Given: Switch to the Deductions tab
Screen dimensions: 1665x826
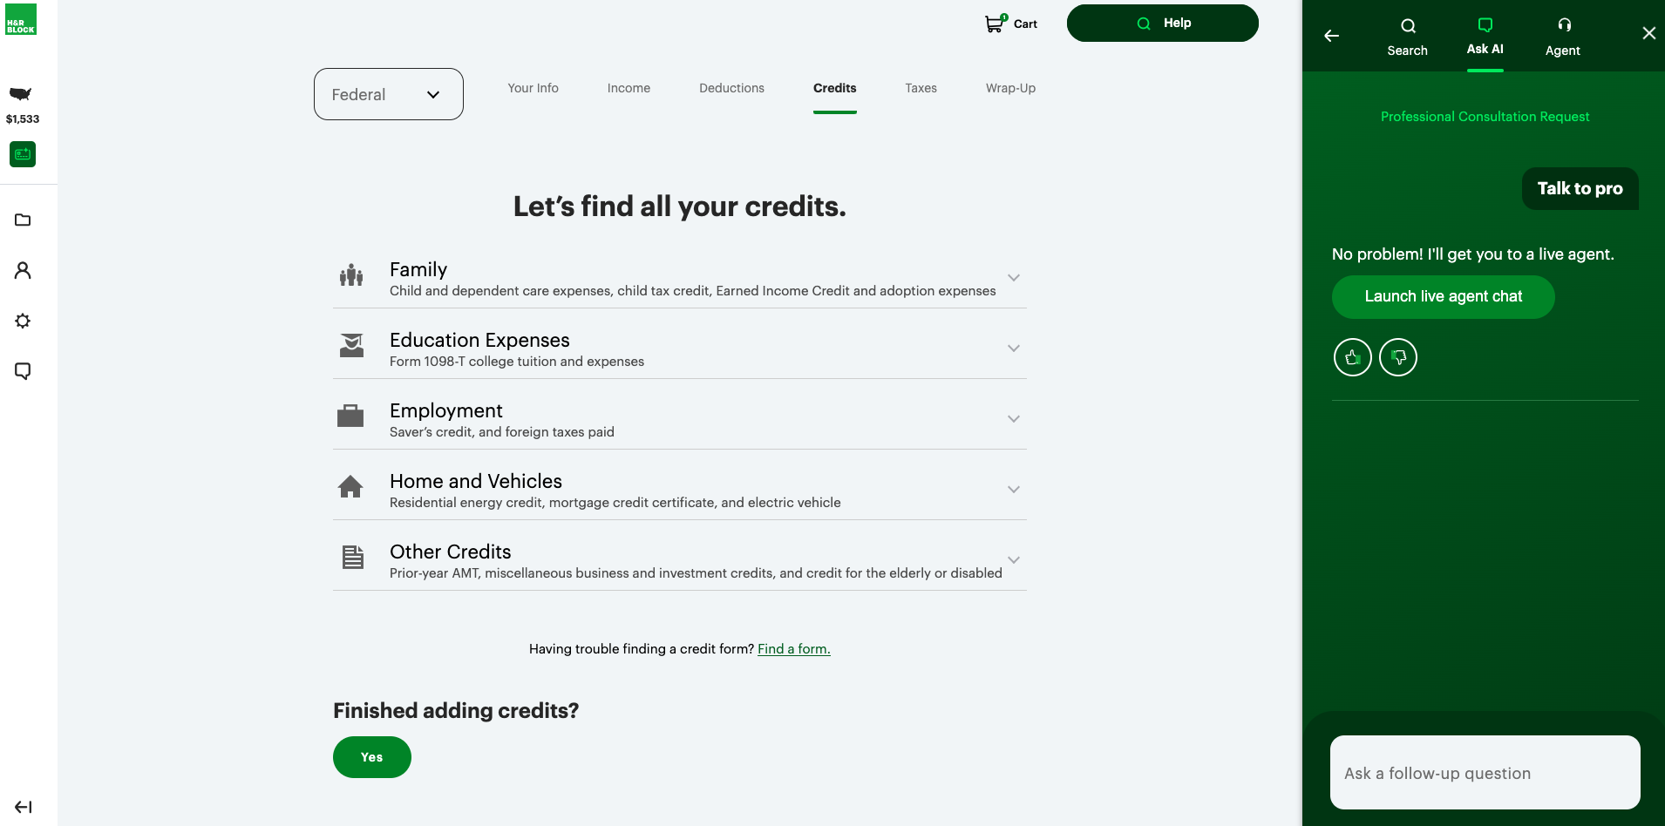Looking at the screenshot, I should [x=731, y=88].
